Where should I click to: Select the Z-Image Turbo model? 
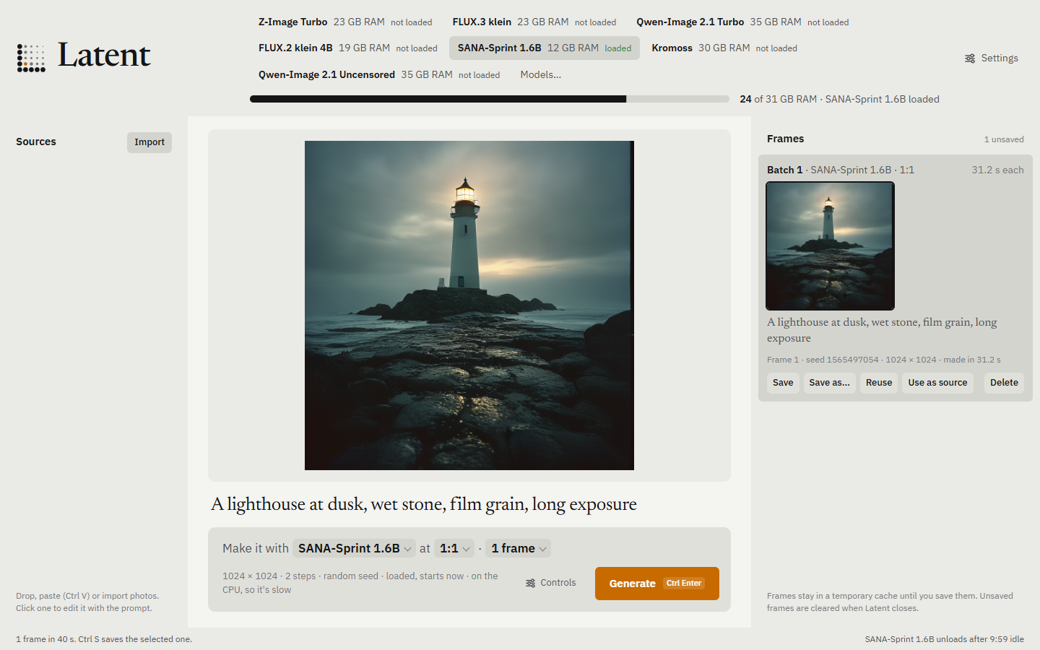pyautogui.click(x=345, y=22)
